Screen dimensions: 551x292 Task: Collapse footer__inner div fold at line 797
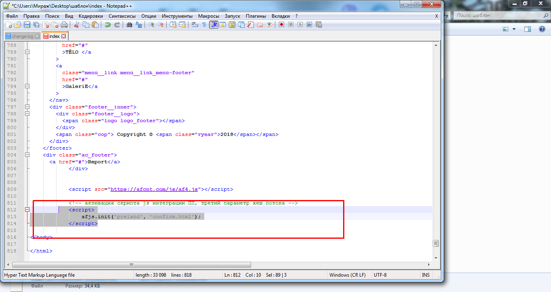pos(27,107)
